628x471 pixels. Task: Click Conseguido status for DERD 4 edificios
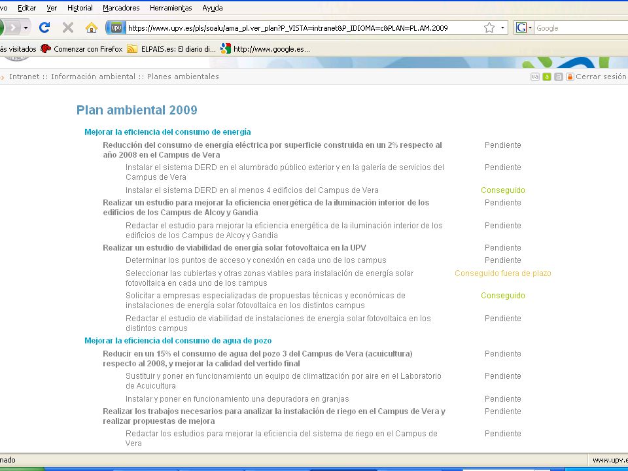(x=502, y=190)
